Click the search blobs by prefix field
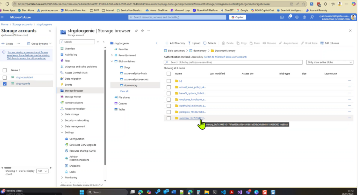The width and height of the screenshot is (358, 195). [233, 62]
